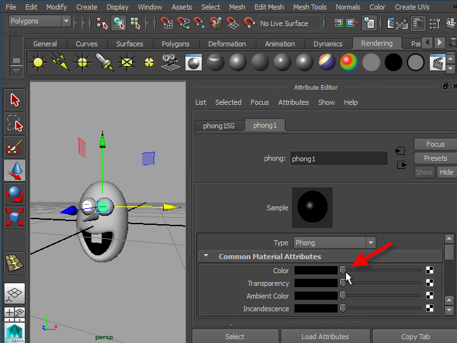
Task: Click the camera icon on Rendering shelf
Action: 169,62
